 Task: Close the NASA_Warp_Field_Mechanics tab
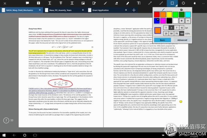(x=40, y=10)
